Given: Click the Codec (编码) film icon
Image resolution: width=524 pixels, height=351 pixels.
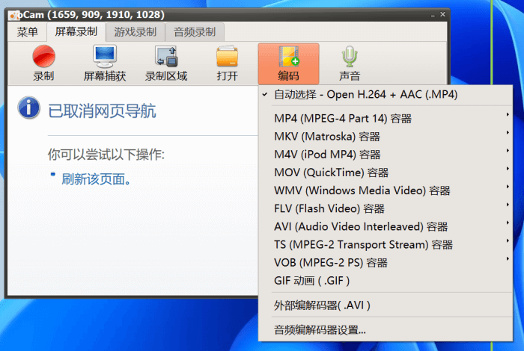Looking at the screenshot, I should pos(289,56).
